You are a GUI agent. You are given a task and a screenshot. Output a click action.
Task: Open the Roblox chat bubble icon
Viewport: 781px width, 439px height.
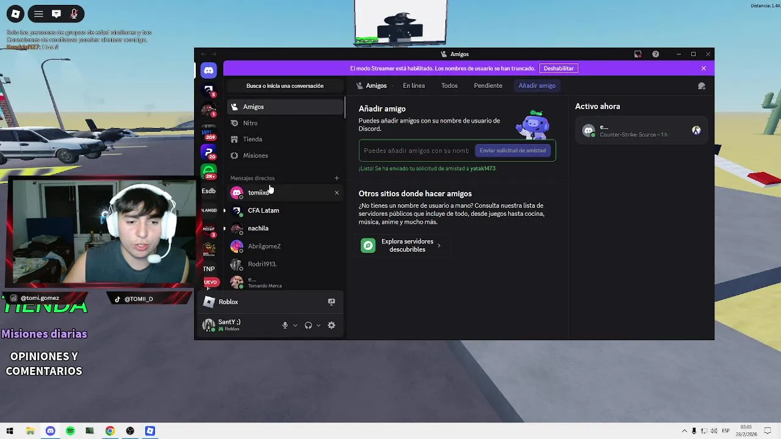(56, 13)
